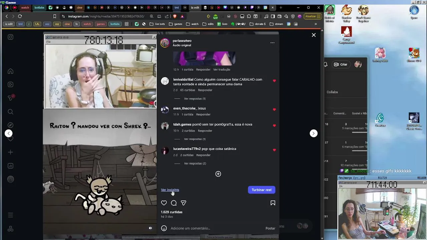Open the Brave shields lion icon
Viewport: 427px width, 240px height.
click(175, 16)
